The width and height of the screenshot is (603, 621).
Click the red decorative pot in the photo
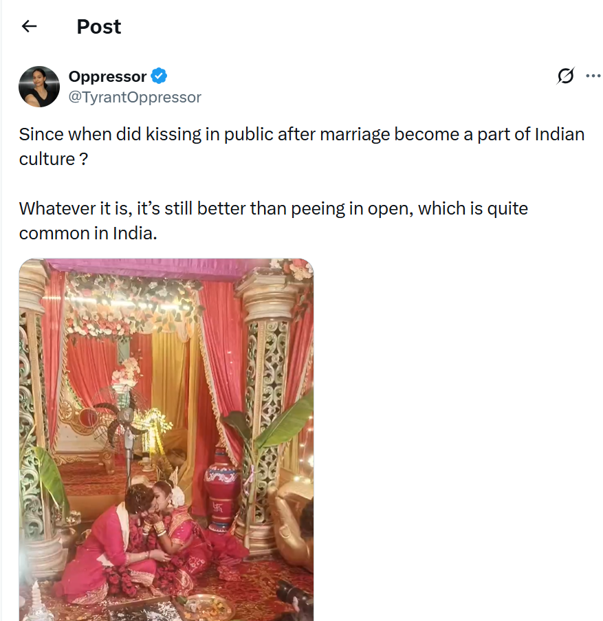pyautogui.click(x=222, y=488)
